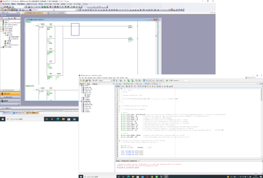
Task: Collapse MAIN program node in navigation tree
Action: (x=5, y=35)
